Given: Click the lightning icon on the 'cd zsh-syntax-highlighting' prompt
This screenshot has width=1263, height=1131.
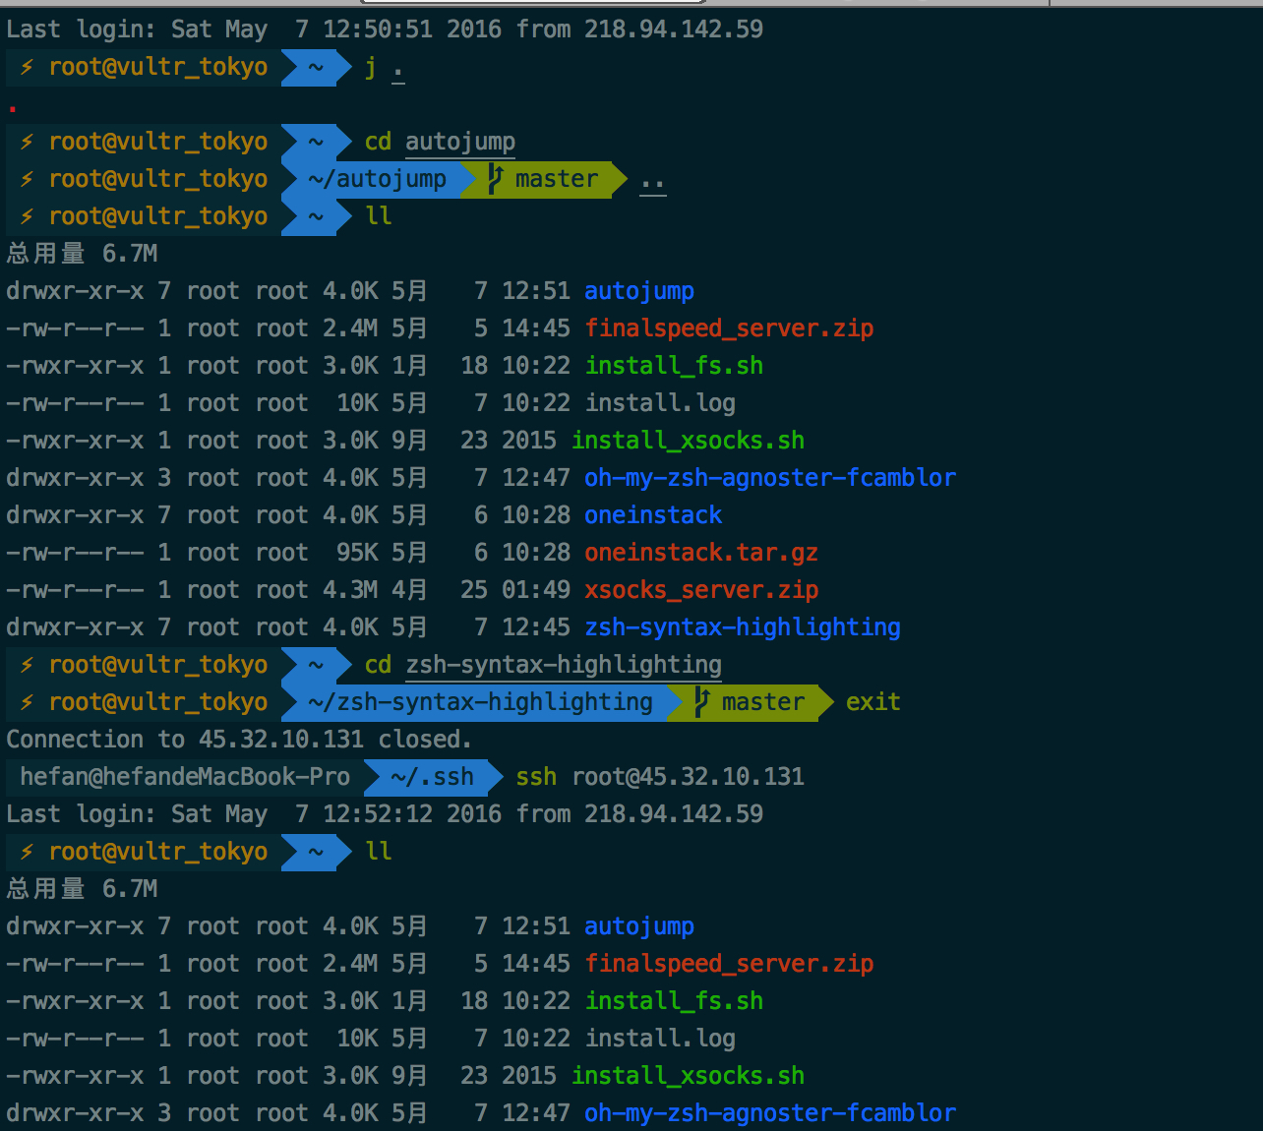Looking at the screenshot, I should pos(27,665).
